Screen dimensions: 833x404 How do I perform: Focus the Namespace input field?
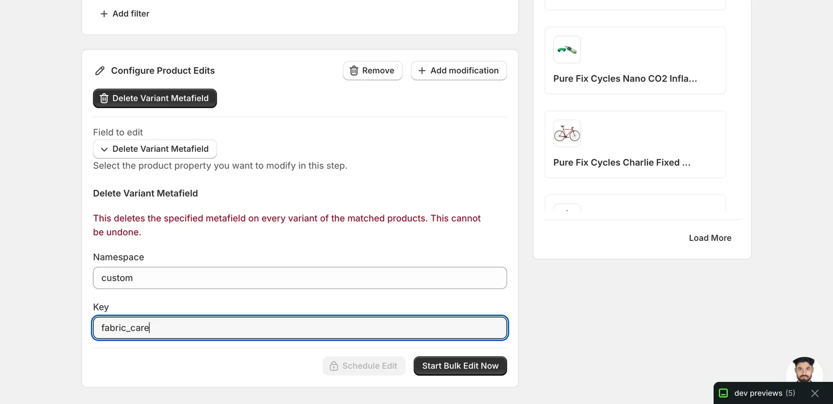click(300, 278)
